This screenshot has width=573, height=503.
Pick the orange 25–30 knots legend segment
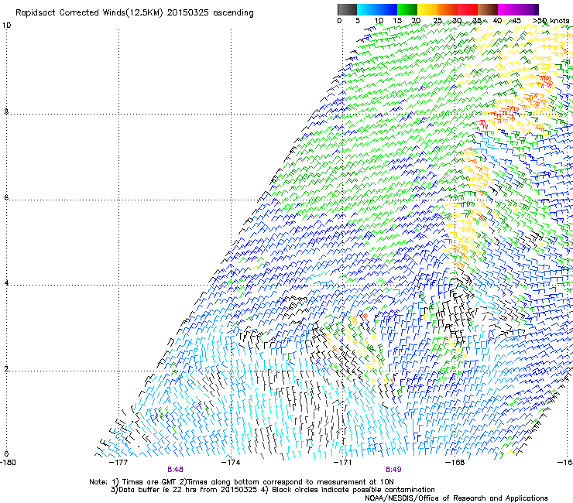tap(448, 9)
